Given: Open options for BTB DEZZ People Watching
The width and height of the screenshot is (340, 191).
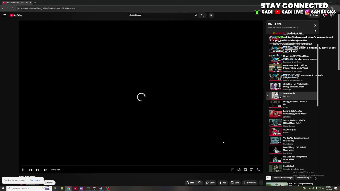Looking at the screenshot, I should pos(318,184).
